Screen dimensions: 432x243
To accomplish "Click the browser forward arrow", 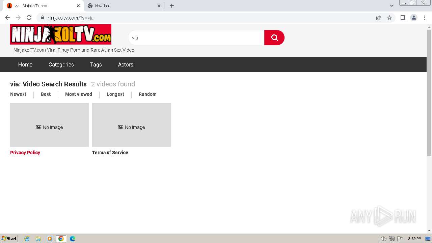I will [x=18, y=18].
